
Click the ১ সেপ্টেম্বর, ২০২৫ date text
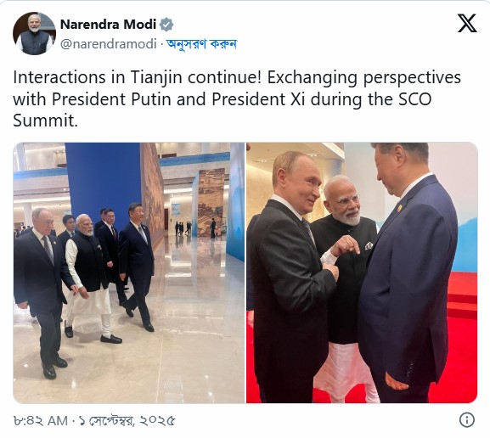point(127,421)
